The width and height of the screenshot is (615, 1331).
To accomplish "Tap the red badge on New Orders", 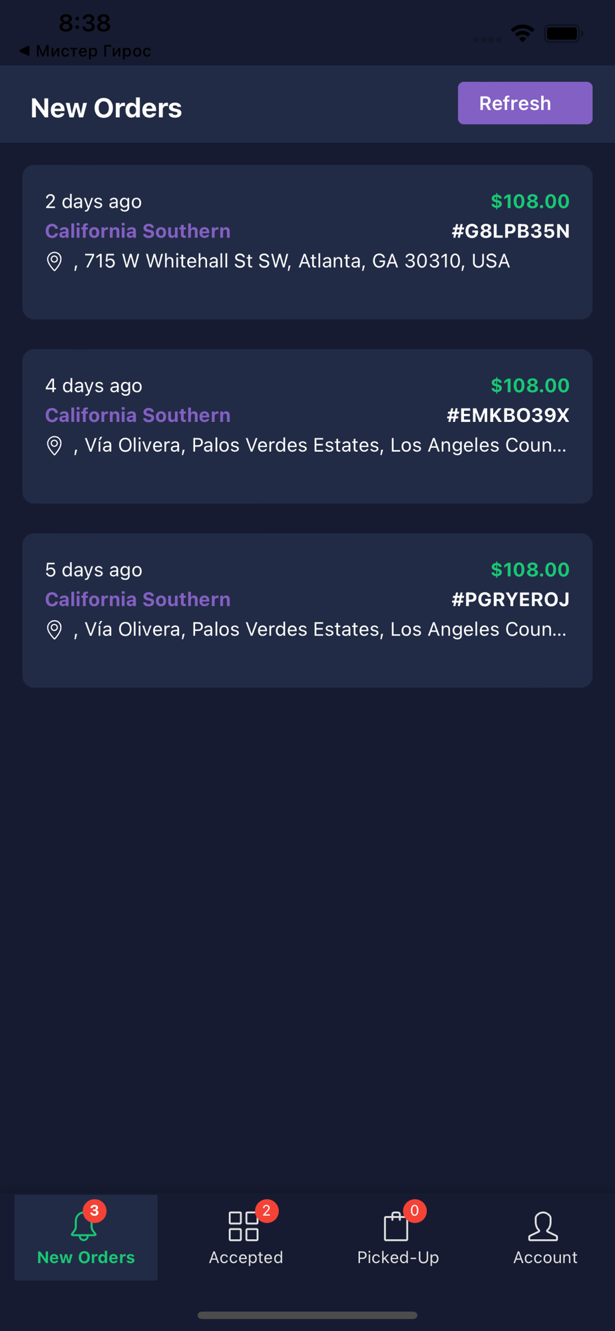I will (95, 1211).
